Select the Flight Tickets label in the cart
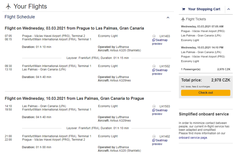 (x=196, y=19)
